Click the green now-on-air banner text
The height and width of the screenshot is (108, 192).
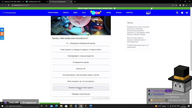[95, 8]
